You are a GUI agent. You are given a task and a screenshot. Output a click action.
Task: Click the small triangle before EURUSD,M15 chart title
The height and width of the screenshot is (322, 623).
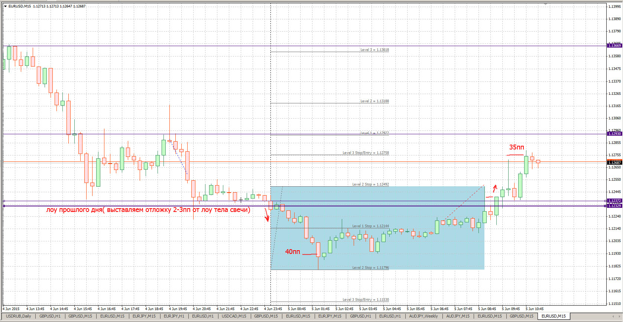[6, 6]
